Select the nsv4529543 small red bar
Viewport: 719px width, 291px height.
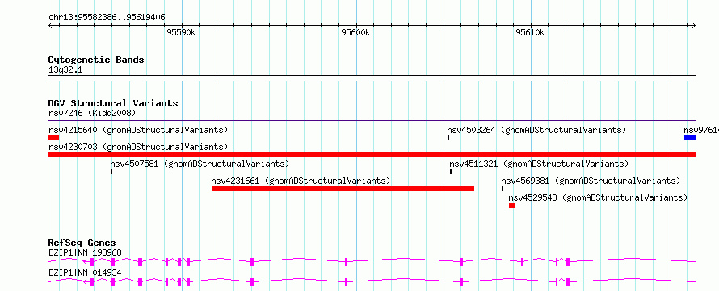[511, 206]
